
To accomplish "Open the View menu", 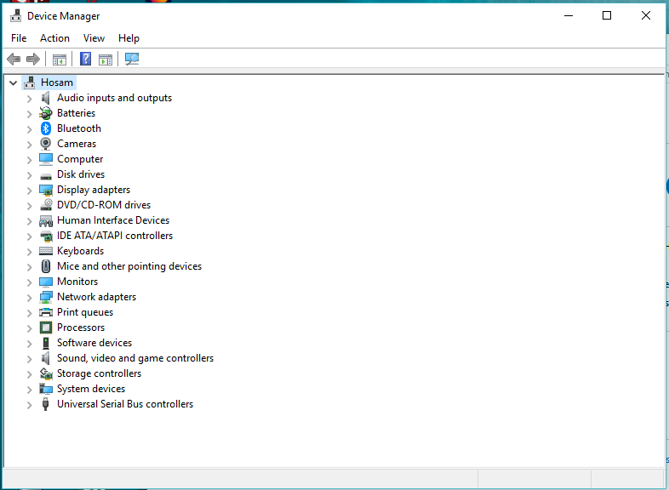I will (94, 38).
